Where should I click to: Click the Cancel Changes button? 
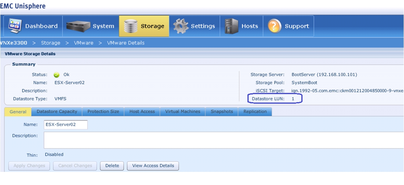pos(75,166)
